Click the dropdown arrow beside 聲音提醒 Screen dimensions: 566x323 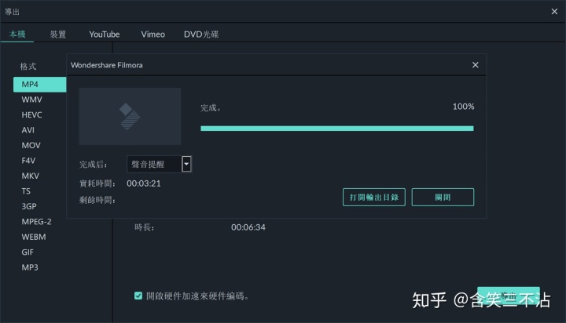tap(186, 164)
